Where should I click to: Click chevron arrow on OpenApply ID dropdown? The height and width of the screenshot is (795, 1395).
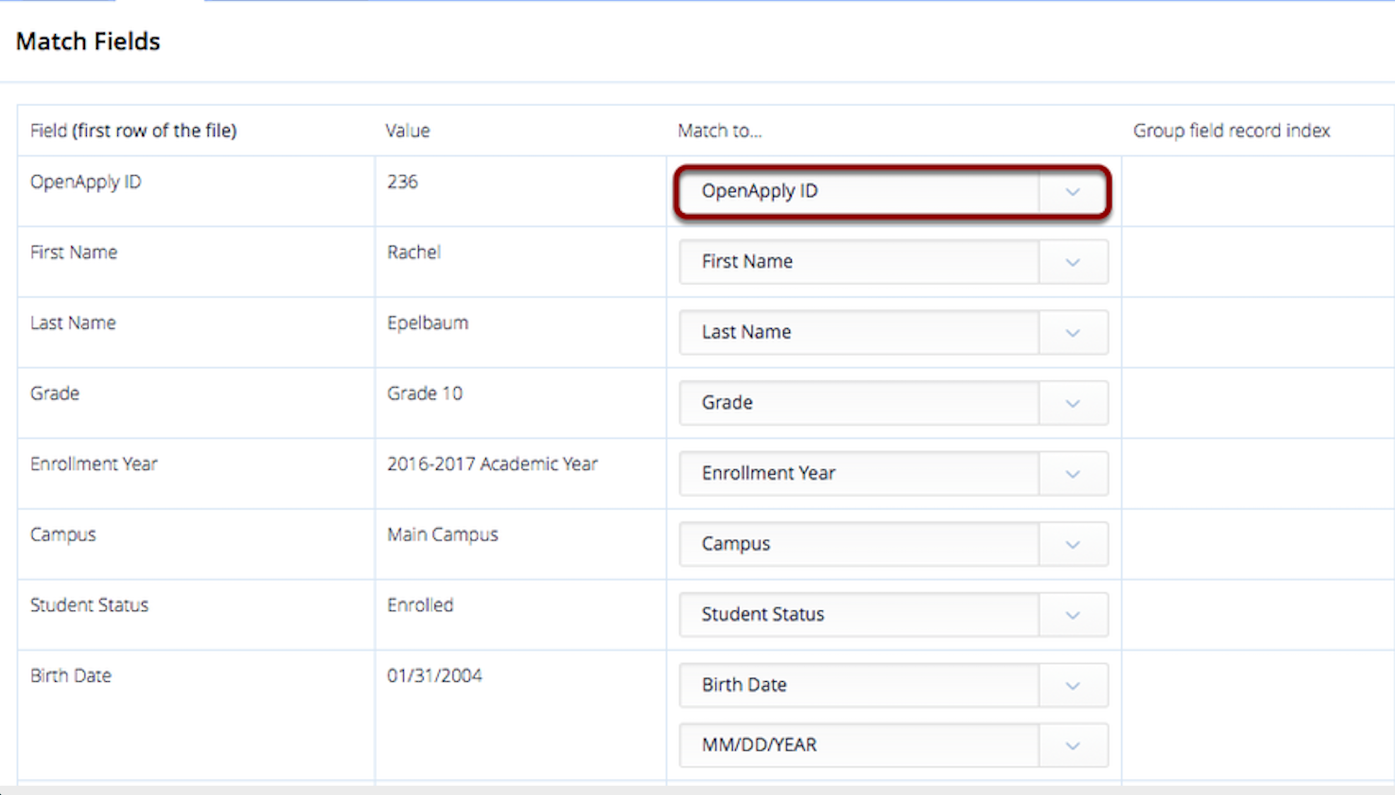[1072, 192]
